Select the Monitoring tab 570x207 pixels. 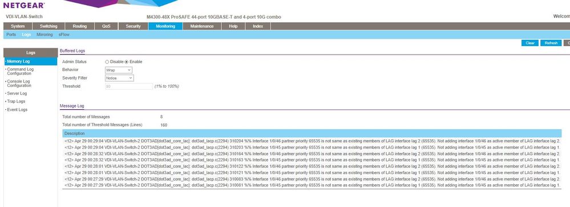pos(165,26)
